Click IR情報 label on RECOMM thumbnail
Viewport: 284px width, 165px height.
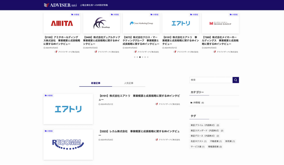(49, 131)
